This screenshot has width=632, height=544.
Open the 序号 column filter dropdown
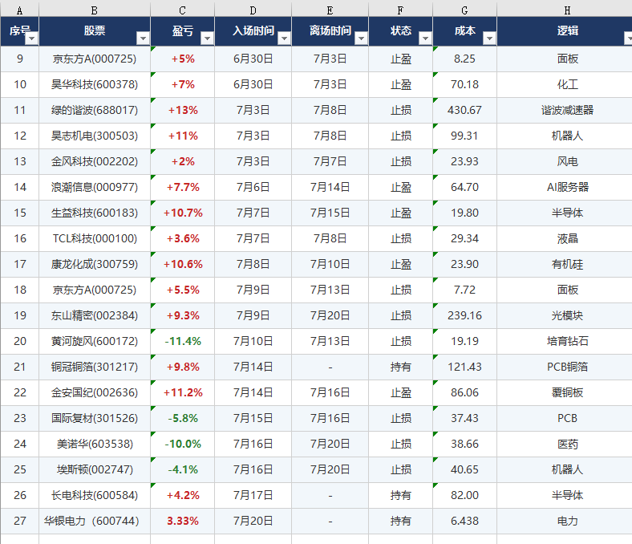point(31,39)
